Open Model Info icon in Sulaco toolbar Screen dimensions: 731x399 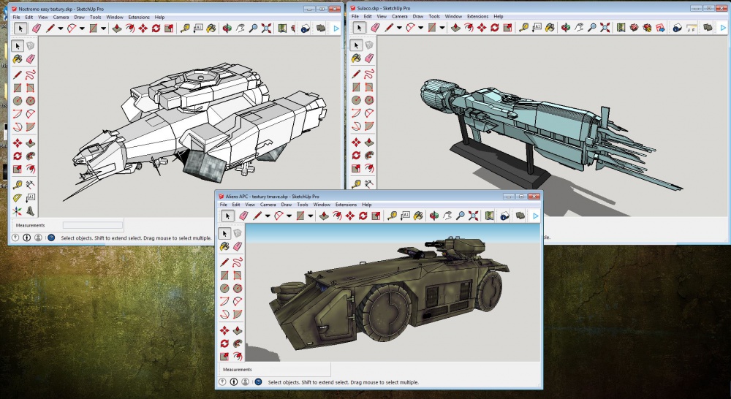tap(677, 28)
